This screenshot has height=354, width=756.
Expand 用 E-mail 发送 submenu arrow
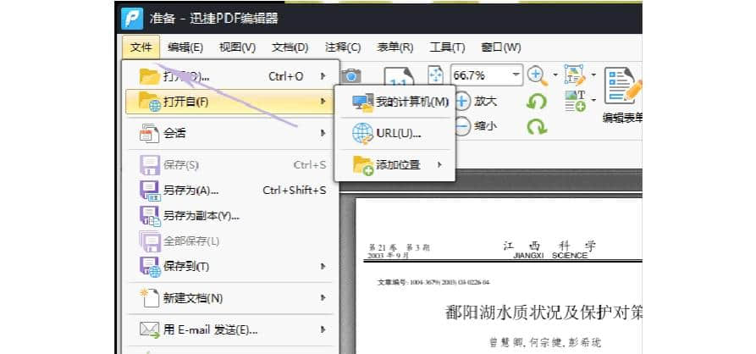pos(323,330)
